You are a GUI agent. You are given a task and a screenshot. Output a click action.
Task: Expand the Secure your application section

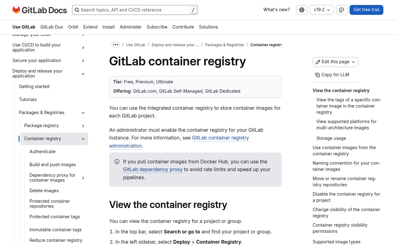(x=83, y=60)
